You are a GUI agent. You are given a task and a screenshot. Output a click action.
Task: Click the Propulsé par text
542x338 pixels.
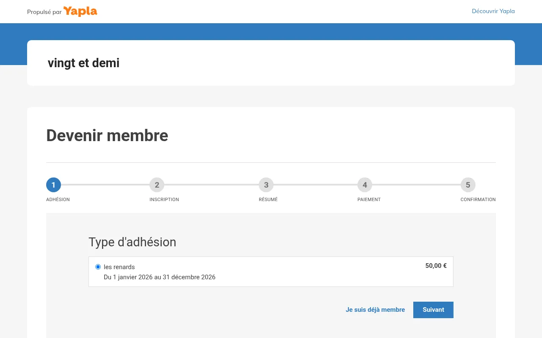pos(44,12)
